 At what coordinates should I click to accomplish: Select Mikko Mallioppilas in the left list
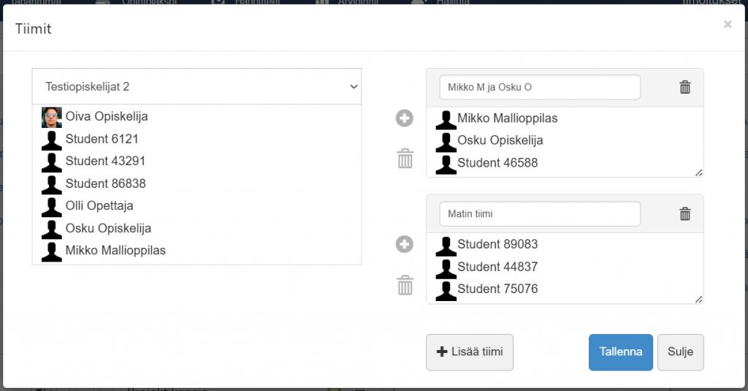[x=115, y=251]
